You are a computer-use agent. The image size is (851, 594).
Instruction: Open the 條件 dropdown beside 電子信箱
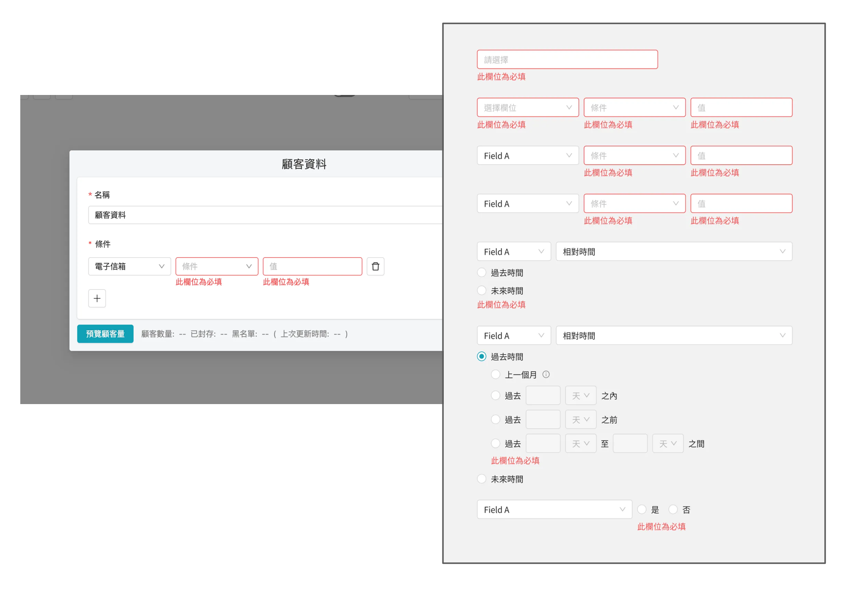coord(216,267)
